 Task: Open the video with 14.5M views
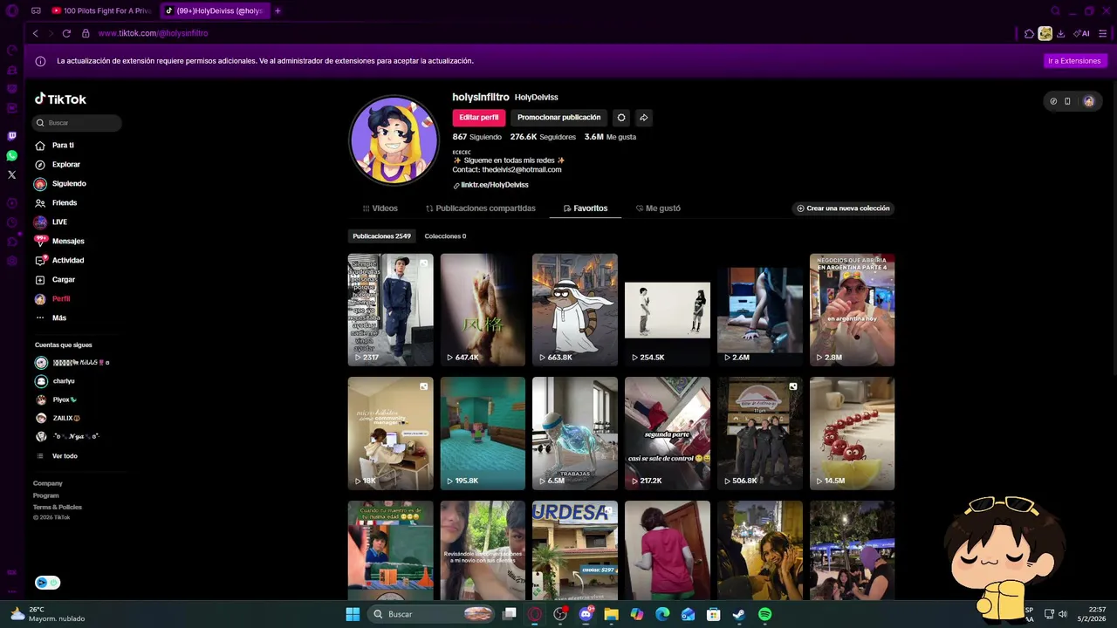point(852,433)
